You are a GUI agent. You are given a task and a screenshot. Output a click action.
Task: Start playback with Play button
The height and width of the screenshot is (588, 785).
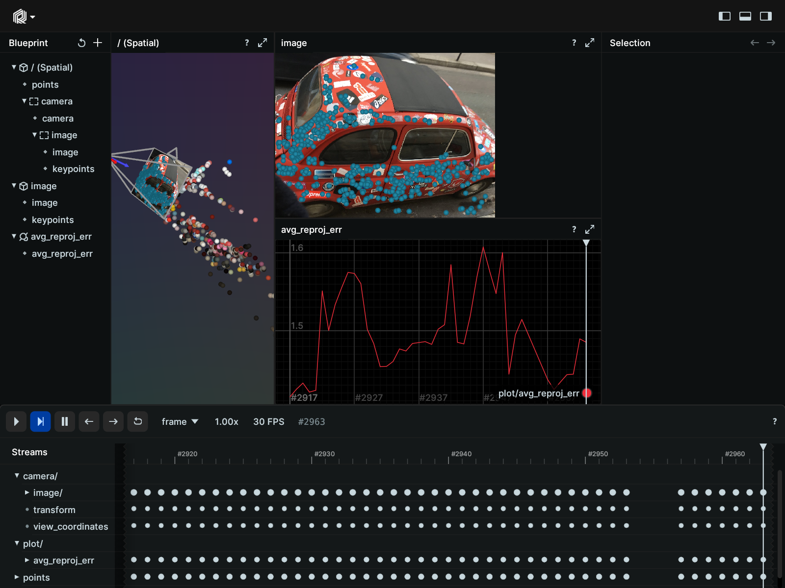pos(16,421)
